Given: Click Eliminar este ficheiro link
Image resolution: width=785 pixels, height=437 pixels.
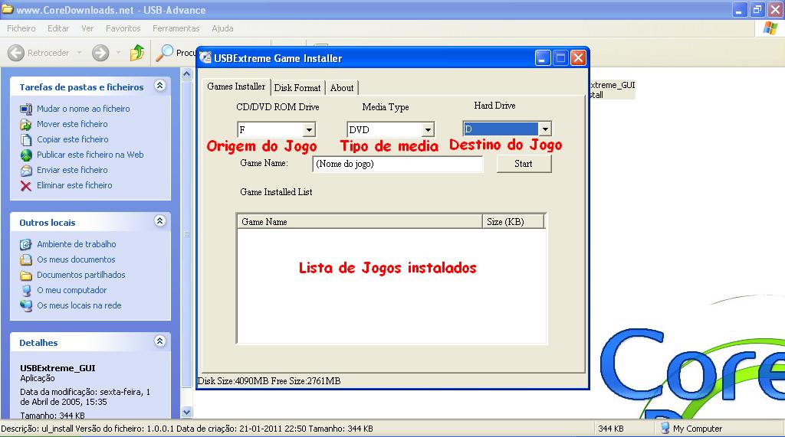Looking at the screenshot, I should point(74,185).
